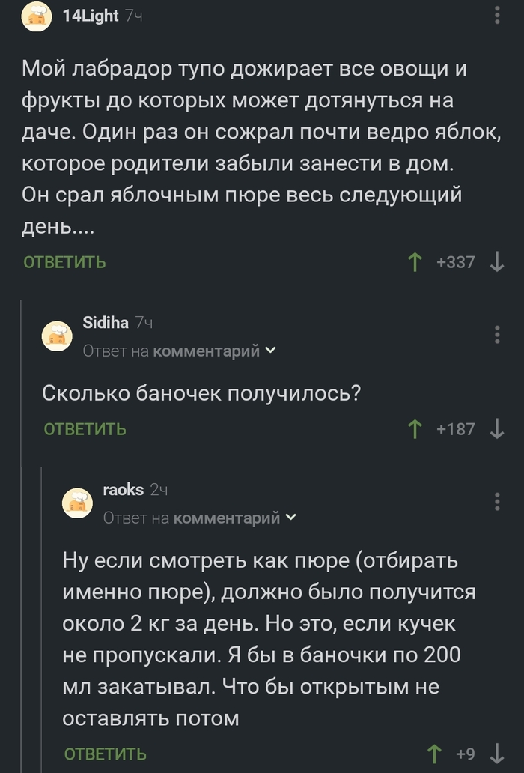Tap Sidiha's avatar picture
This screenshot has height=773, width=524.
point(56,336)
